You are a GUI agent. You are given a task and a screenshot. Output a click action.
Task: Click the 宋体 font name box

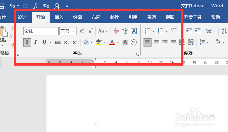point(41,31)
